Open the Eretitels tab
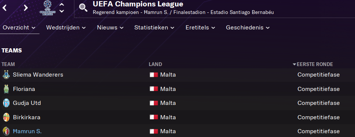This screenshot has height=137, width=355. [200, 28]
